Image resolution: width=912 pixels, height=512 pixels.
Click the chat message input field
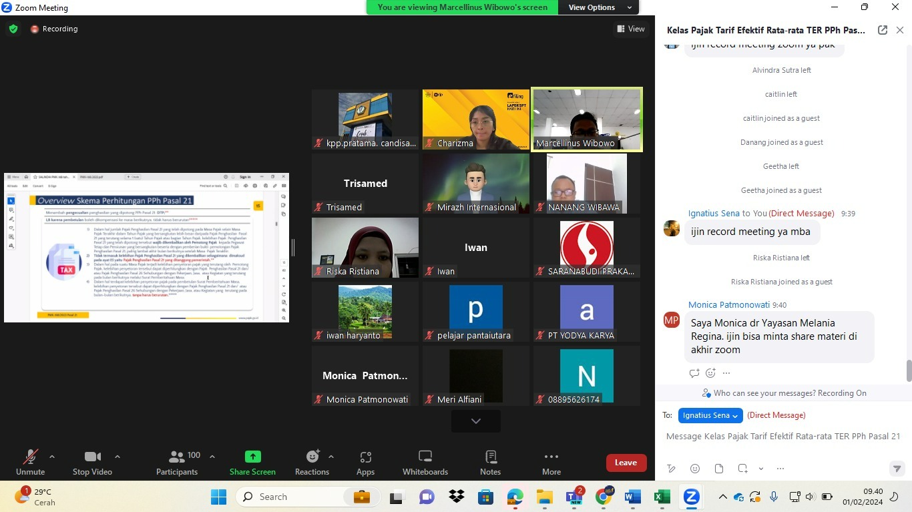(782, 437)
